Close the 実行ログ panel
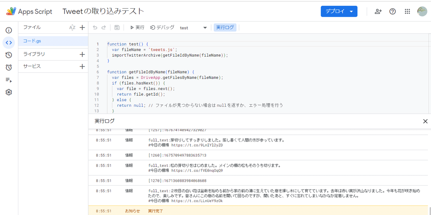The height and width of the screenshot is (215, 431). (x=425, y=121)
